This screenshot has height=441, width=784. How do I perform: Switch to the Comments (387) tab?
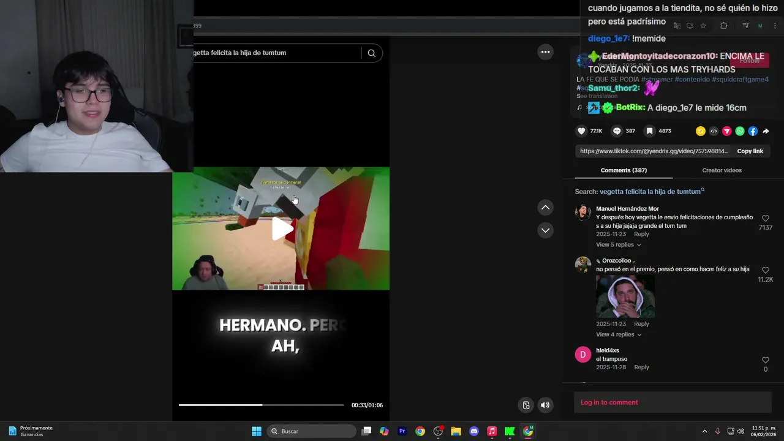(x=624, y=170)
